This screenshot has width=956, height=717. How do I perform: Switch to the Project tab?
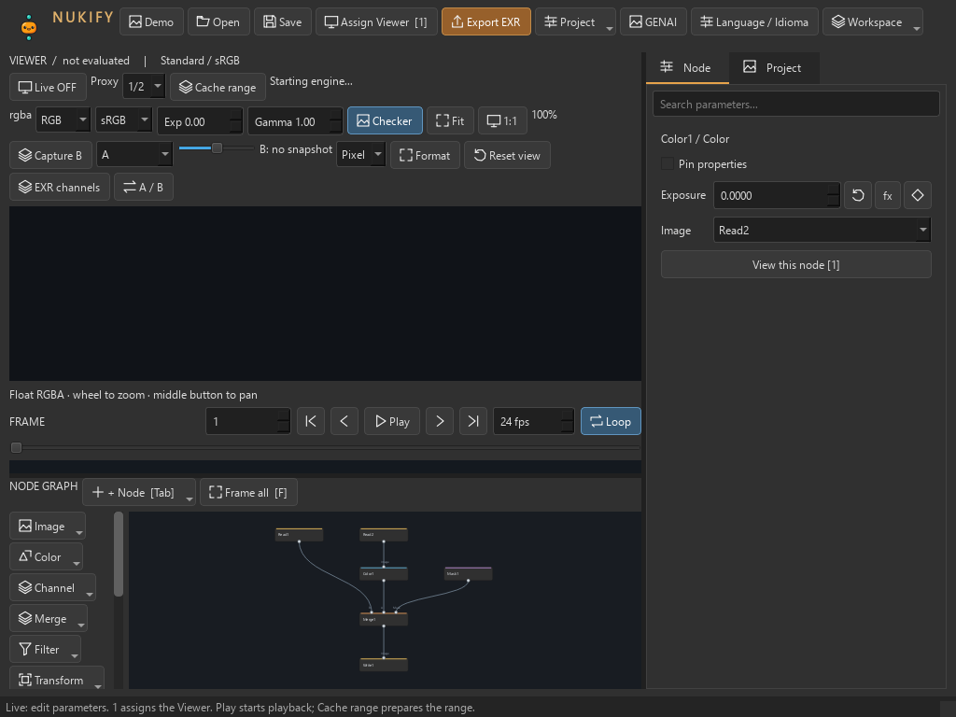coord(774,67)
